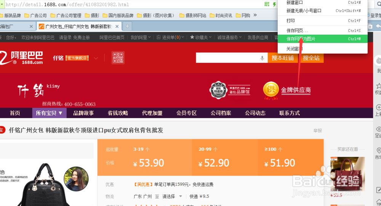
Task: Expand the 所有宝贝 navigation dropdown
Action: [49, 113]
